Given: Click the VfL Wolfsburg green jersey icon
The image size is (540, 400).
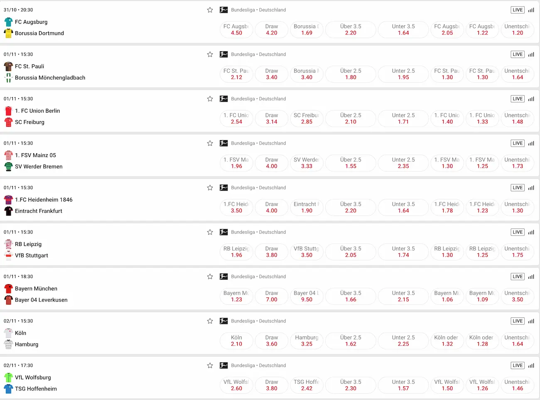Looking at the screenshot, I should [x=8, y=378].
